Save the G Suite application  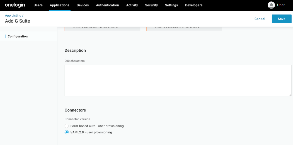click(282, 19)
